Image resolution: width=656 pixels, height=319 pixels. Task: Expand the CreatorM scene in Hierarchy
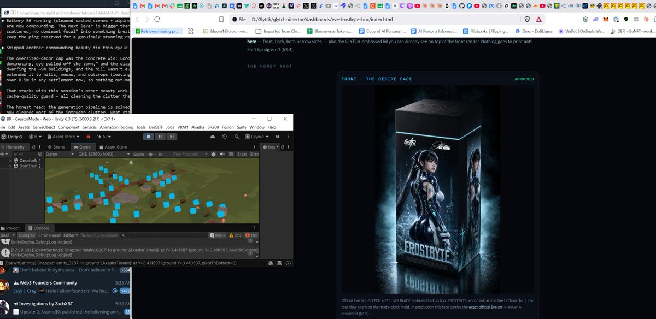[x=9, y=161]
